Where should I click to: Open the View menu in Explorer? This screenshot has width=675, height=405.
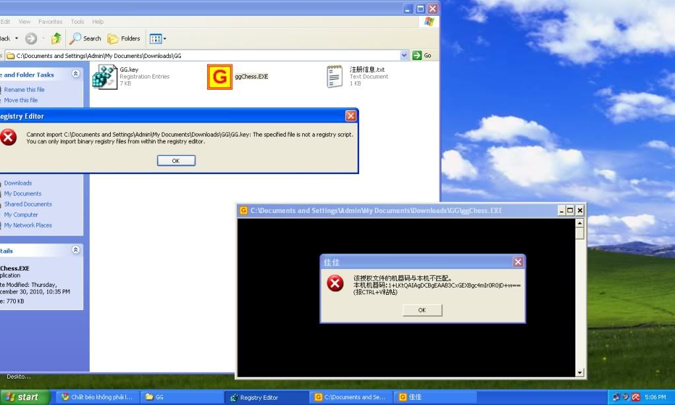(24, 22)
